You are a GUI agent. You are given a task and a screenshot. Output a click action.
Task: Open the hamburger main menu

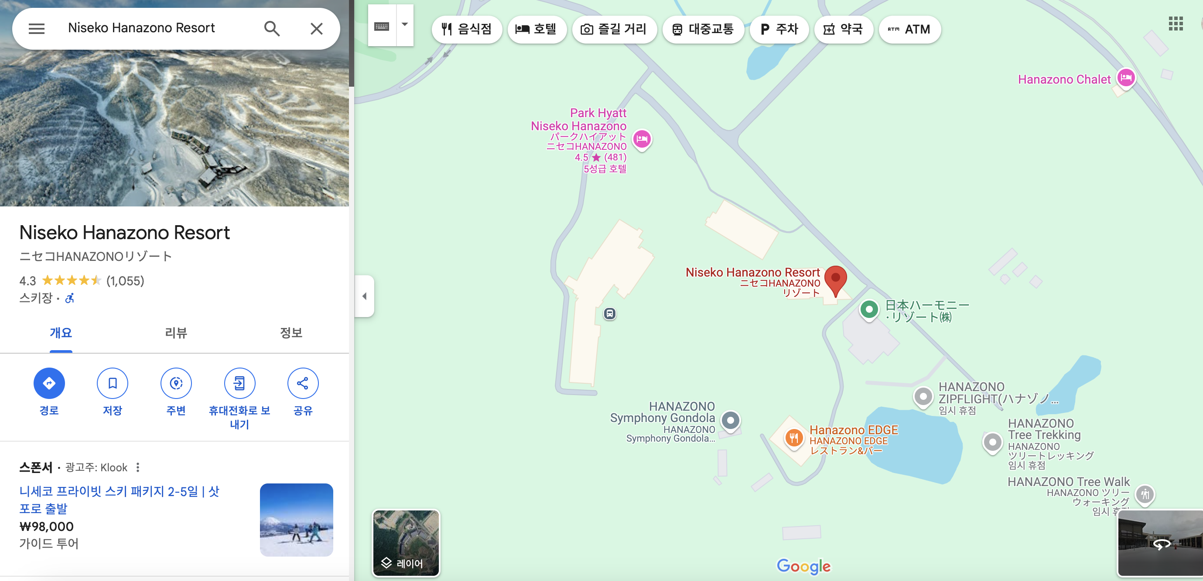pyautogui.click(x=37, y=28)
